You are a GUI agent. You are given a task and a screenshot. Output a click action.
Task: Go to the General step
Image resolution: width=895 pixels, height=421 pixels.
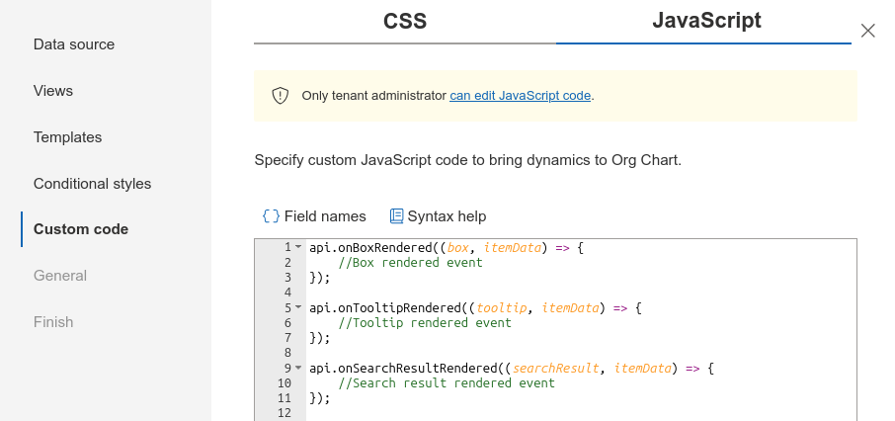60,276
